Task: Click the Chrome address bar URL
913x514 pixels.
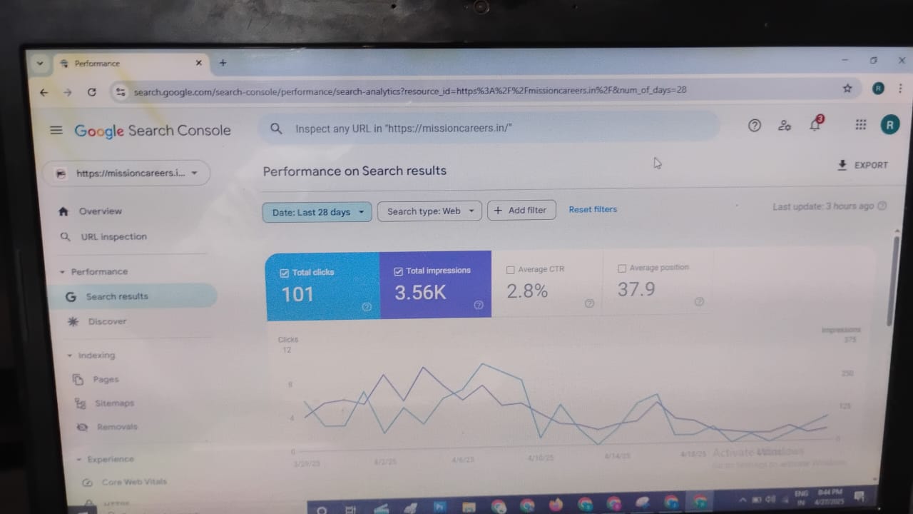Action: (410, 91)
